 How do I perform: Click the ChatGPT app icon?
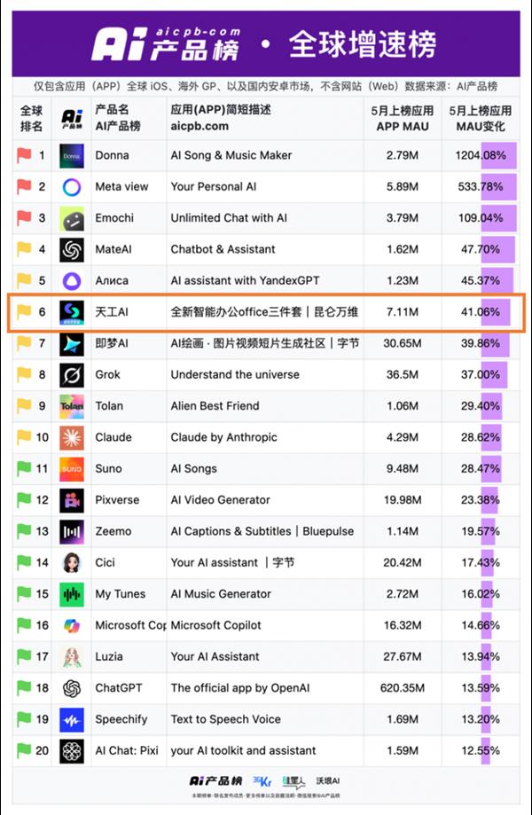(x=72, y=688)
